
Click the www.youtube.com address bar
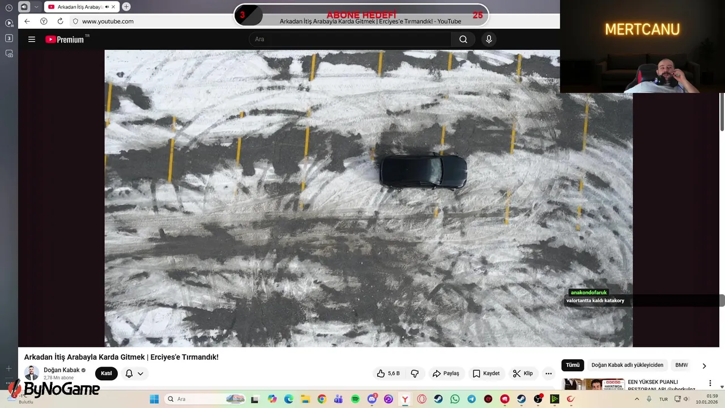tap(108, 21)
